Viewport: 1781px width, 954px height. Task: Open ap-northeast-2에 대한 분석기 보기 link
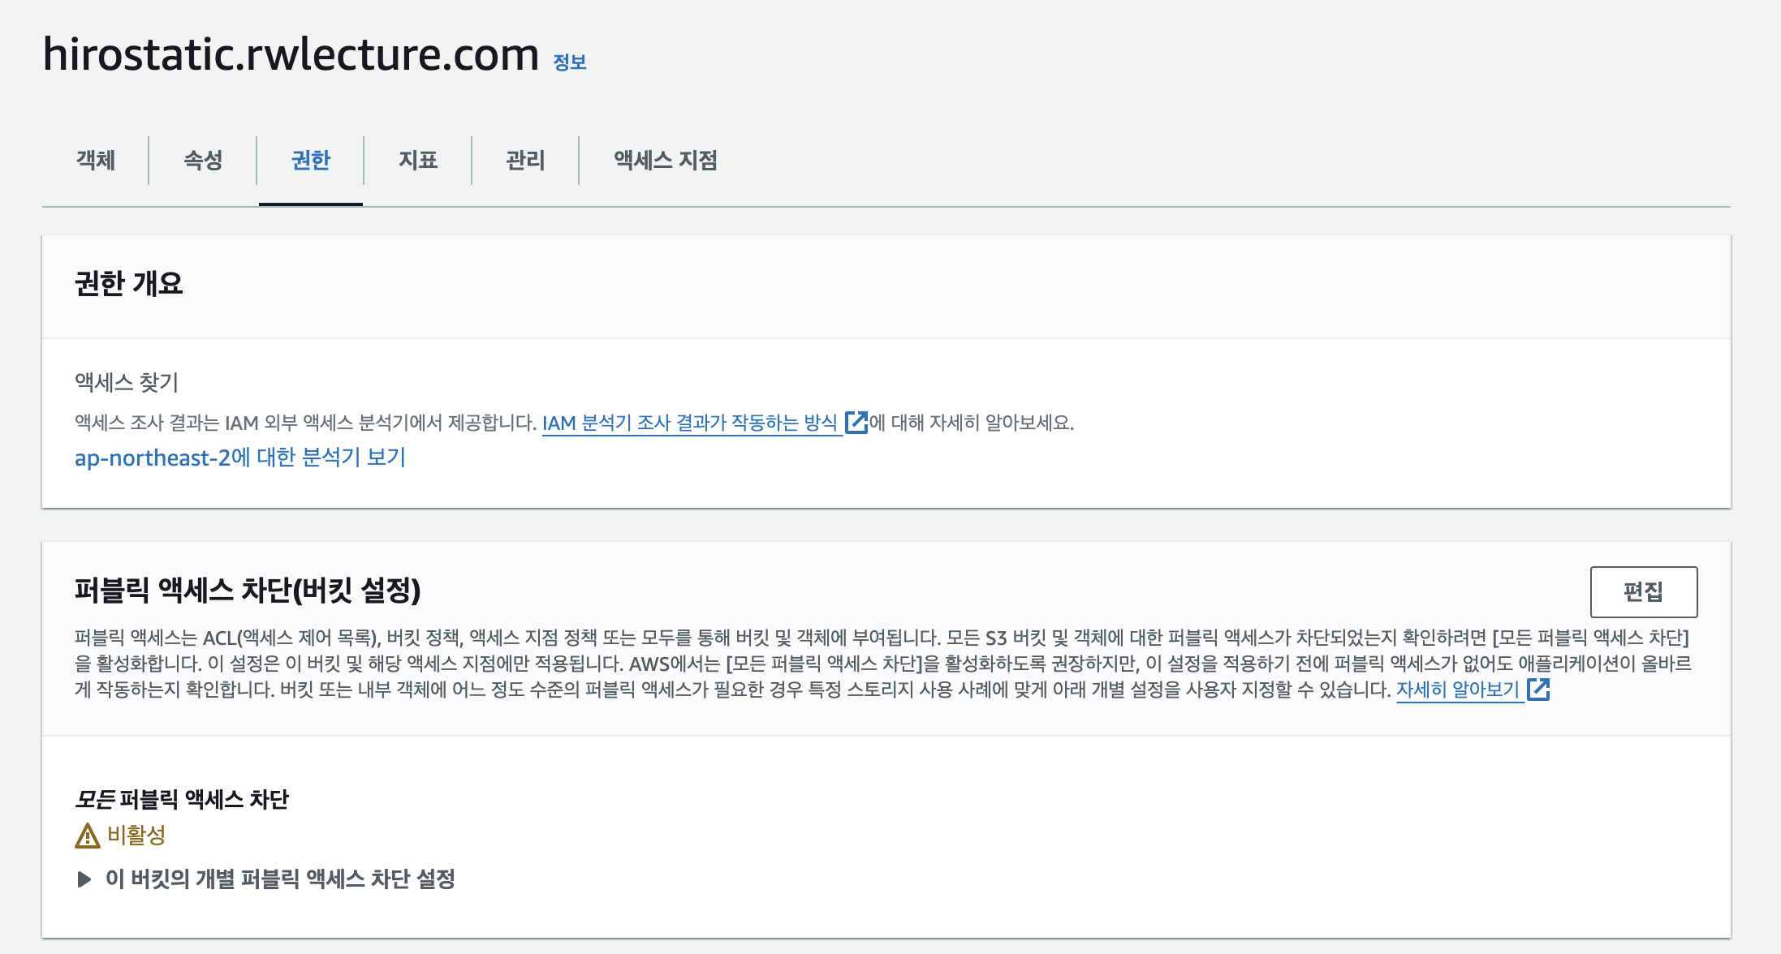point(240,458)
